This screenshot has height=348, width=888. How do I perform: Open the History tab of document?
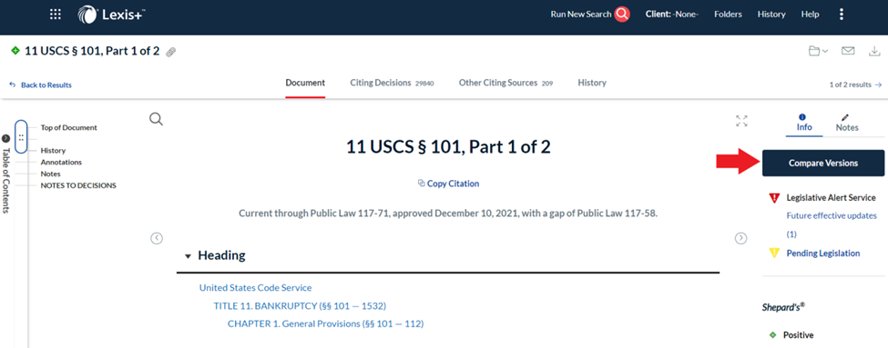click(x=592, y=83)
